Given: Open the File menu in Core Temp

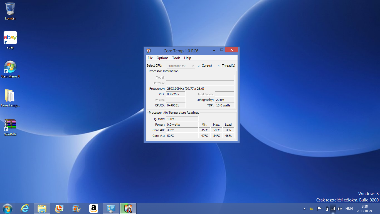Looking at the screenshot, I should pyautogui.click(x=150, y=58).
